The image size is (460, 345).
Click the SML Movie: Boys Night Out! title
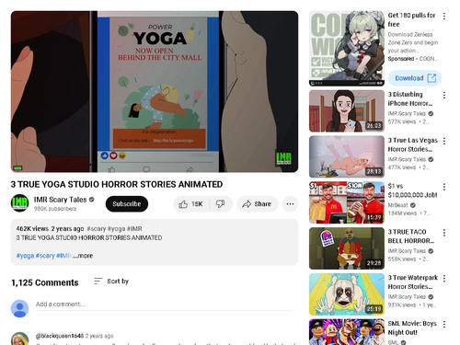click(412, 328)
